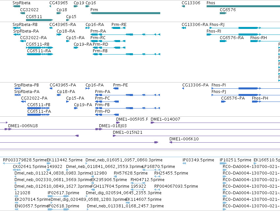Image resolution: width=280 pixels, height=211 pixels.
Task: Click transcript label 'CG6576-RA'
Action: point(232,38)
